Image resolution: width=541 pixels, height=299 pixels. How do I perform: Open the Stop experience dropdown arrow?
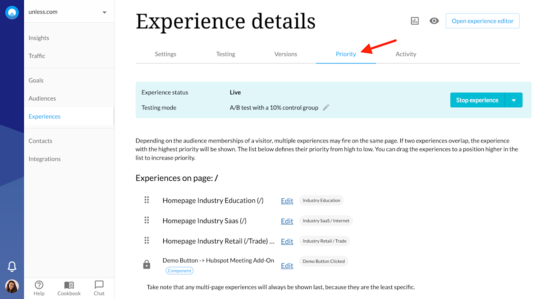pyautogui.click(x=513, y=100)
